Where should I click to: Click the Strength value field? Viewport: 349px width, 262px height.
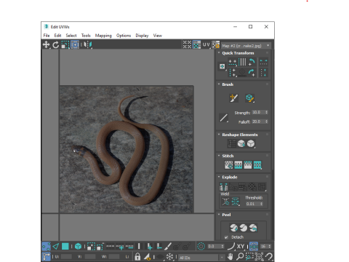pyautogui.click(x=258, y=112)
